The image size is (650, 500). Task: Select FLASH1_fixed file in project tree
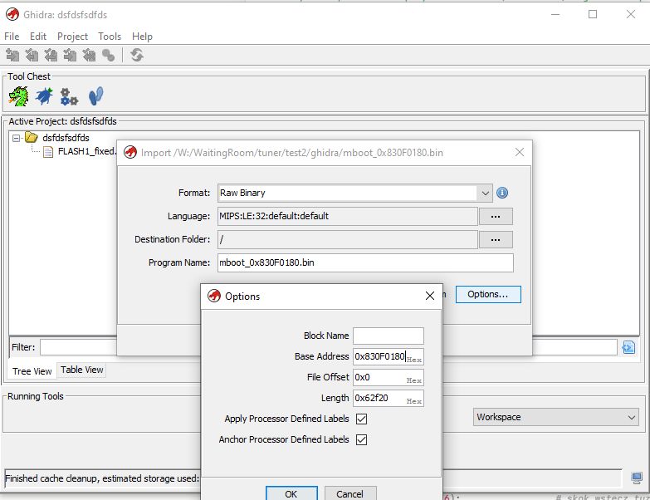tap(86, 152)
